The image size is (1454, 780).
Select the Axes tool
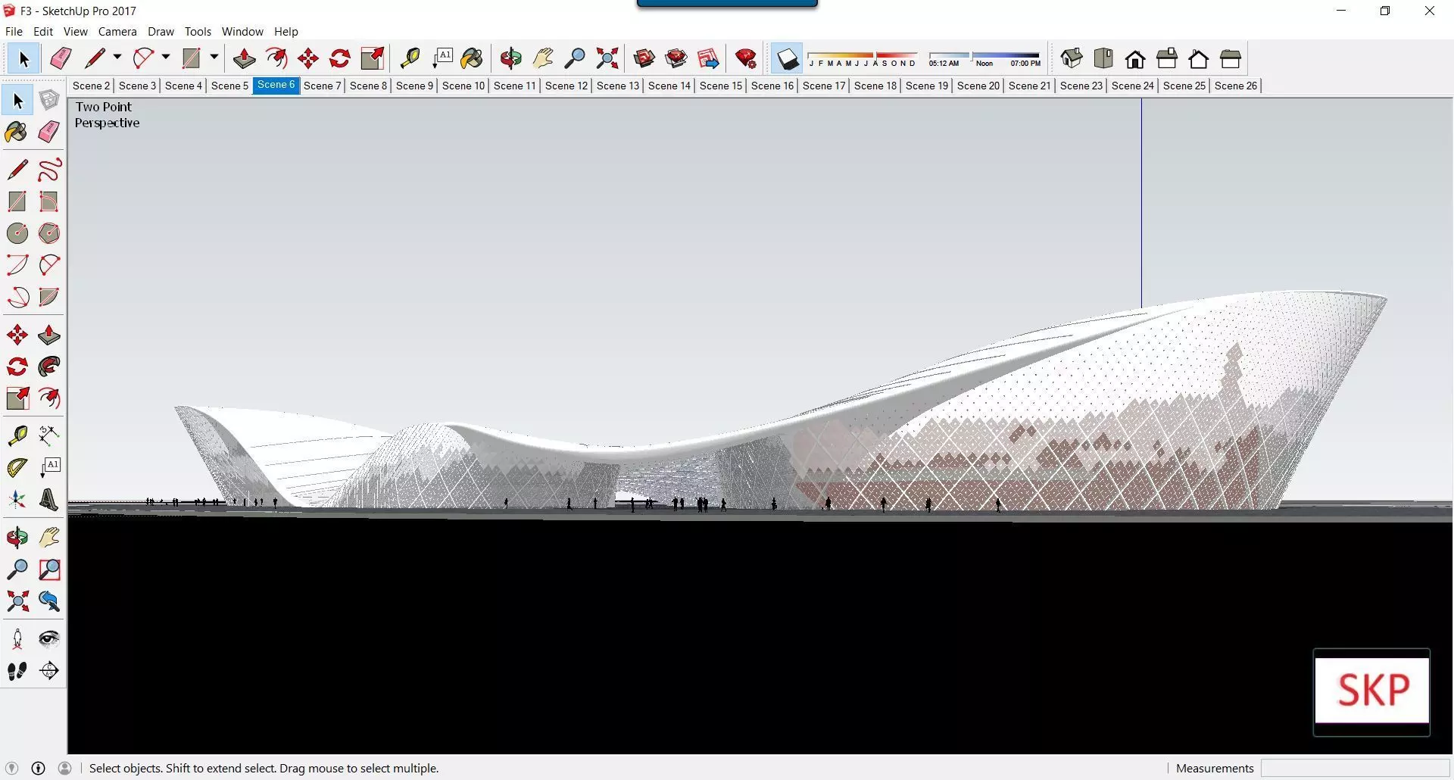(17, 500)
